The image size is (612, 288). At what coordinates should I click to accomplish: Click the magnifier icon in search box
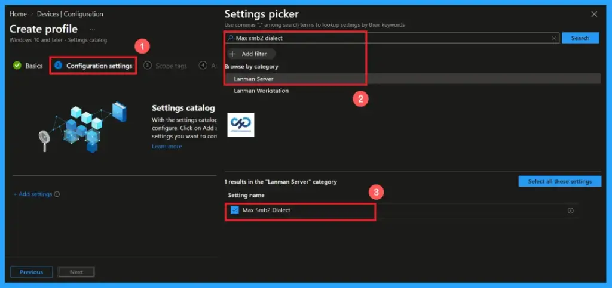pos(230,38)
